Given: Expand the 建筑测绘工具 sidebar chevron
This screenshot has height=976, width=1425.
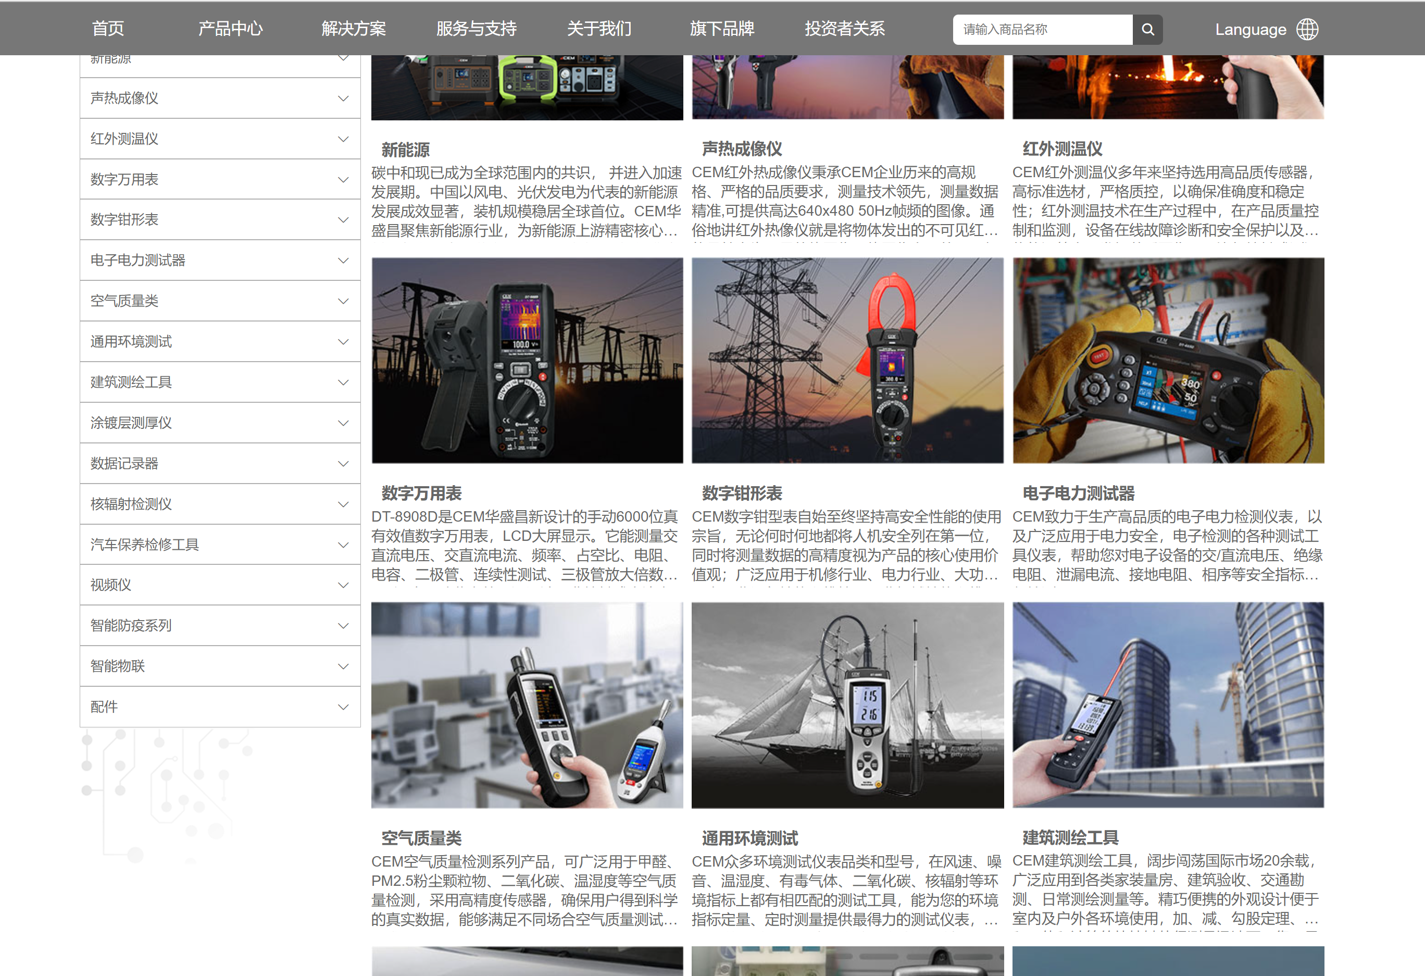Looking at the screenshot, I should tap(343, 382).
